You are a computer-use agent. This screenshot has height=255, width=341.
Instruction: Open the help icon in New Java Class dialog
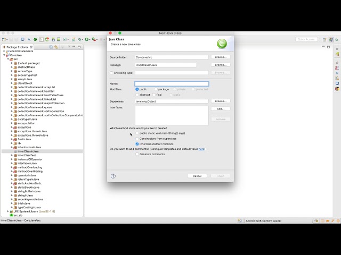pyautogui.click(x=113, y=176)
